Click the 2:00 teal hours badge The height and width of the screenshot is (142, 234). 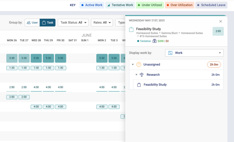(x=218, y=31)
